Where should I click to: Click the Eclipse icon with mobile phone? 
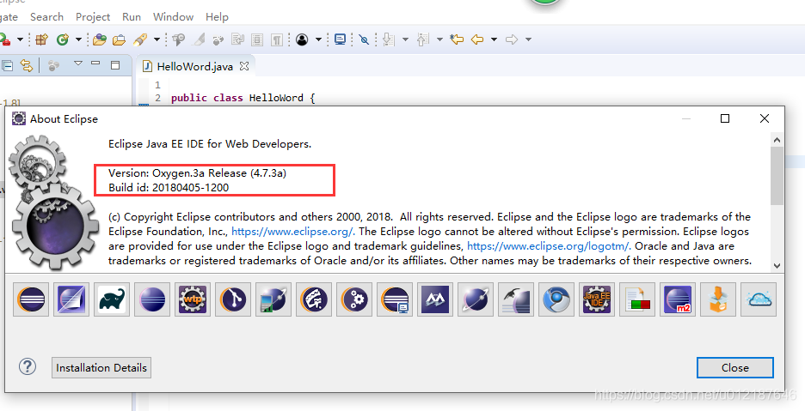[273, 299]
